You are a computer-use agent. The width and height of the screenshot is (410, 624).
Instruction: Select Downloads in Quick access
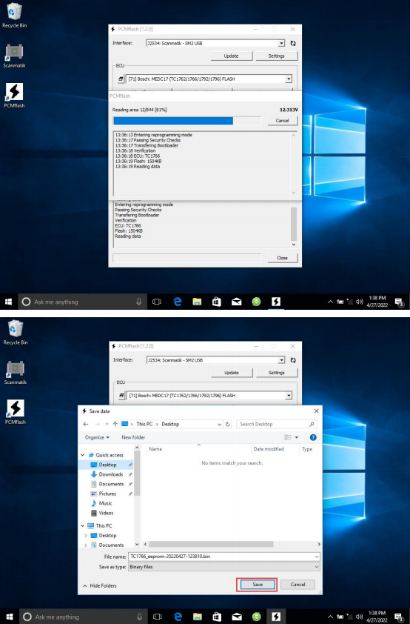pyautogui.click(x=110, y=474)
